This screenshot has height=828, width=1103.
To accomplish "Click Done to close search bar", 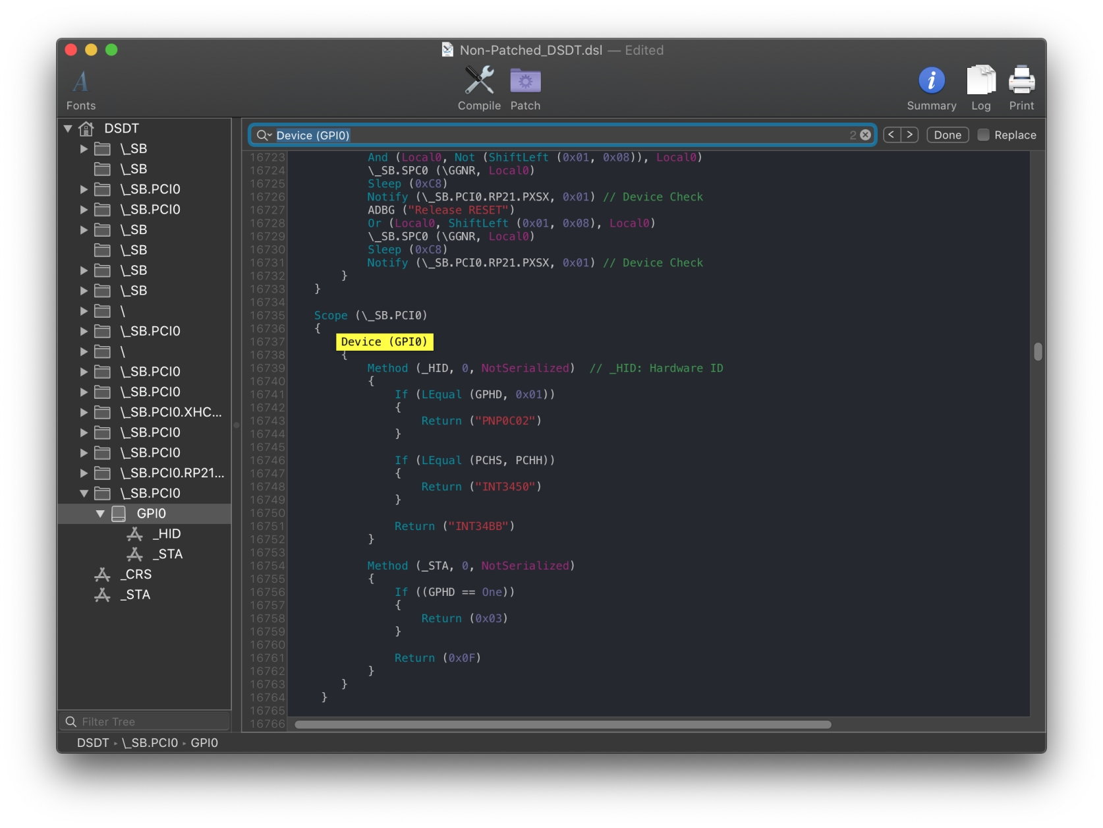I will pyautogui.click(x=947, y=135).
